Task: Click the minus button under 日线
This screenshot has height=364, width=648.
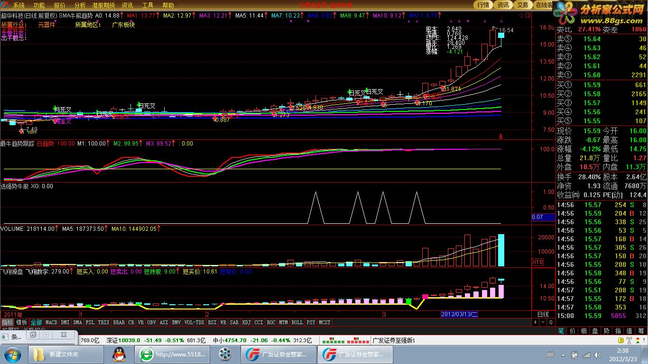Action: pos(543,322)
